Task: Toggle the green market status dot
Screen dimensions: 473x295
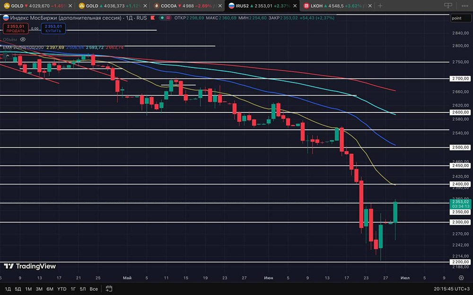Action: pyautogui.click(x=162, y=18)
